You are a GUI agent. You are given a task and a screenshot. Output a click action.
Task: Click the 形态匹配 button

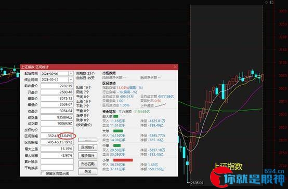point(88,164)
